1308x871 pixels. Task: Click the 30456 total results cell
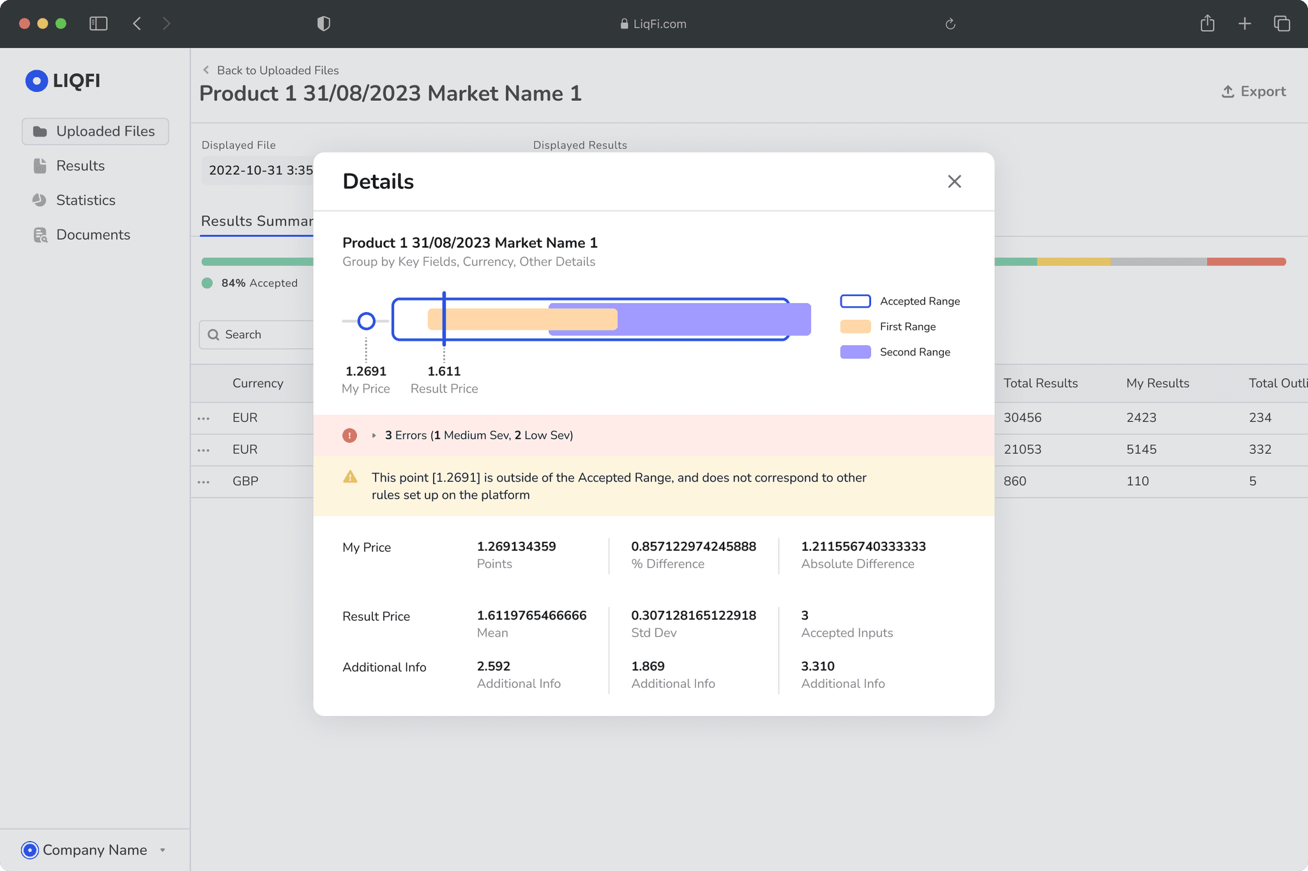click(1022, 417)
